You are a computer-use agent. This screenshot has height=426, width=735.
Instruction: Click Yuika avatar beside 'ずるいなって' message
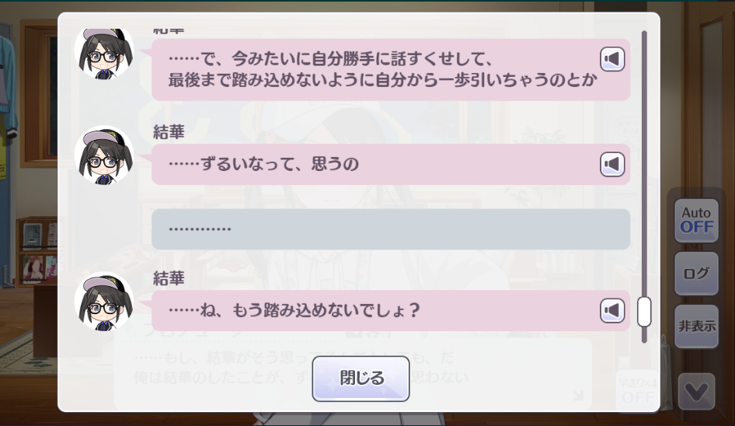click(x=104, y=155)
